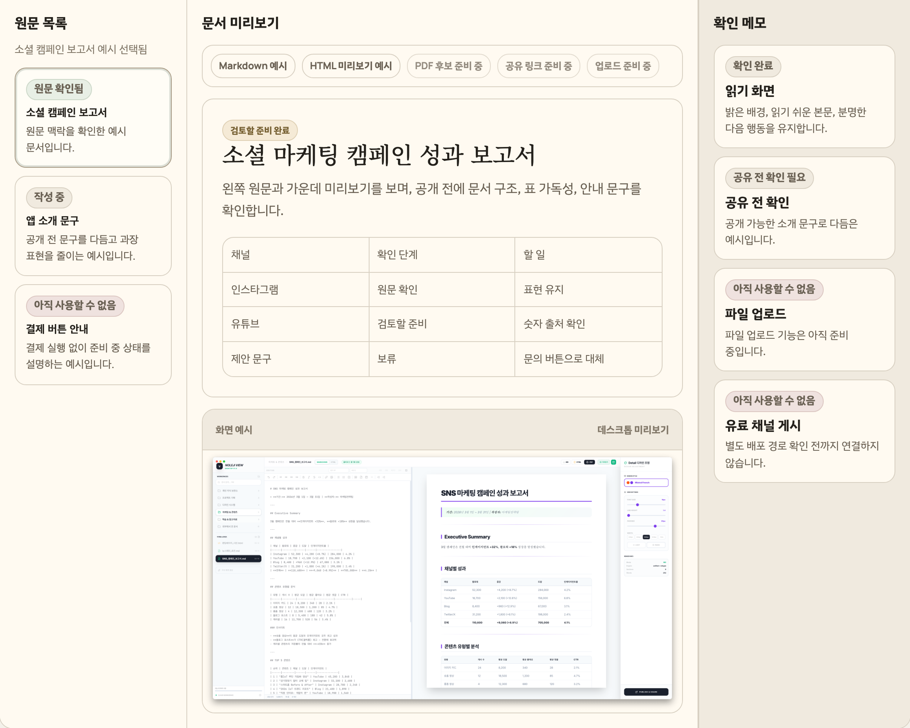Switch to the Markdown 예시 tab
Viewport: 910px width, 728px height.
click(x=253, y=66)
